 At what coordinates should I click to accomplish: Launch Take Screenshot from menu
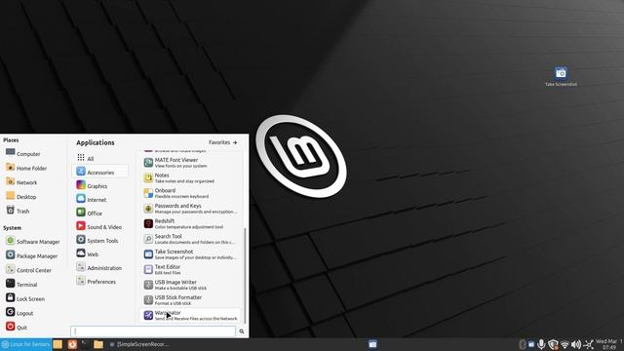tap(191, 254)
